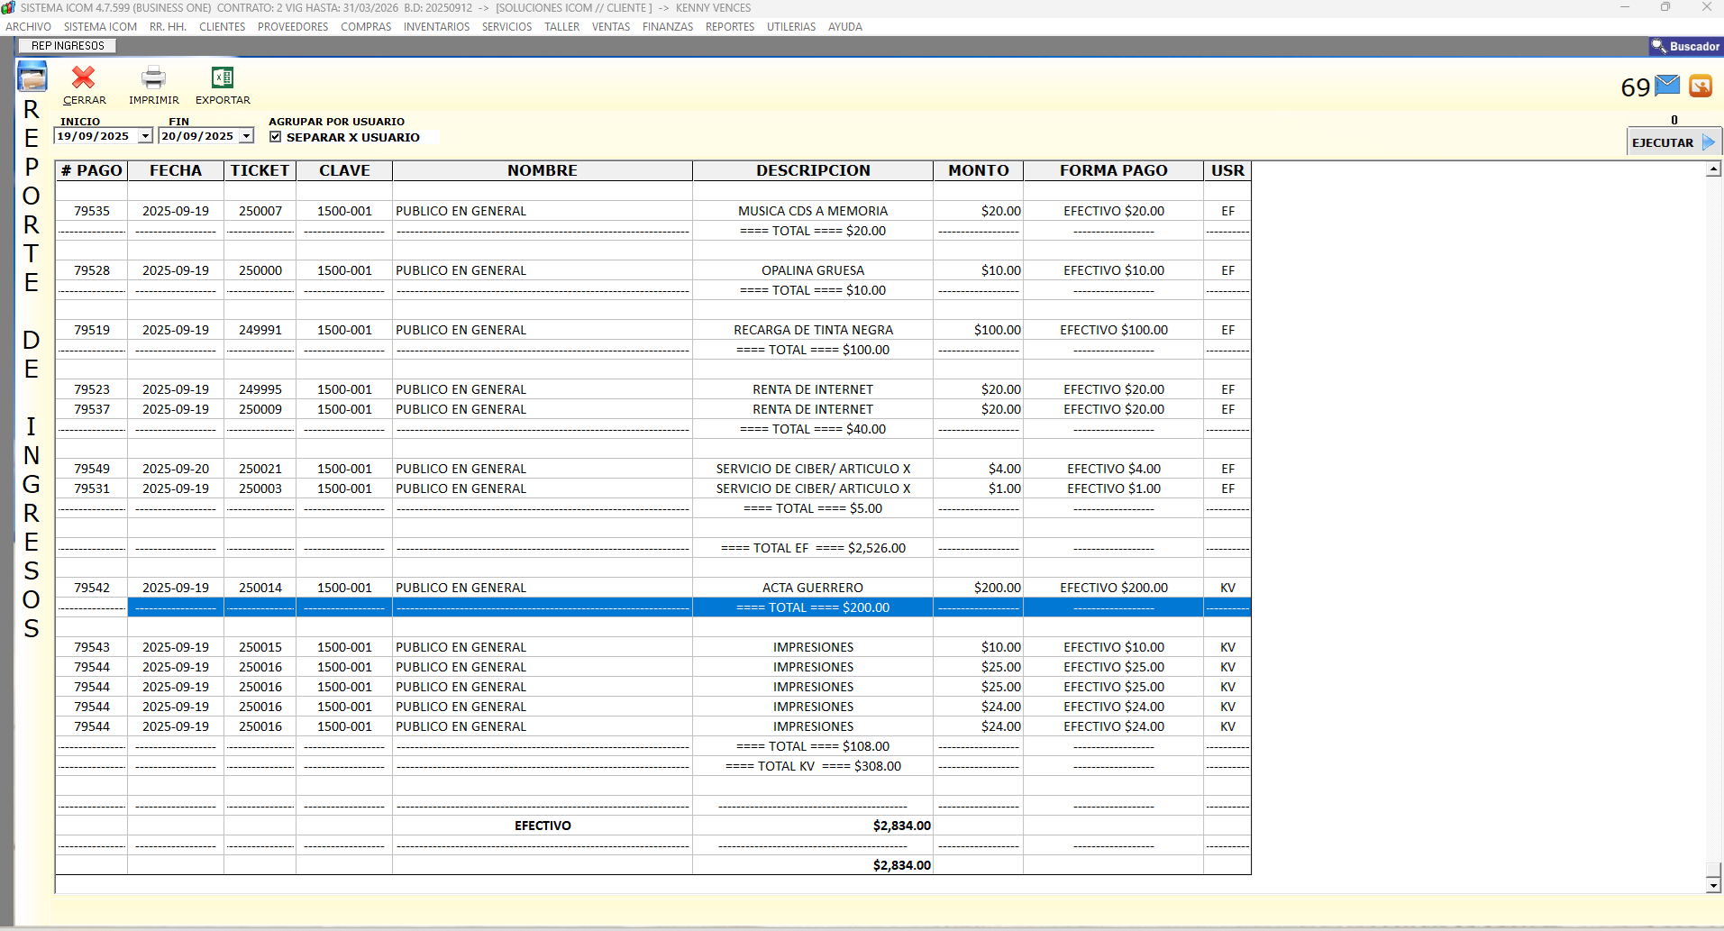The width and height of the screenshot is (1724, 931).
Task: Click the red X Cerrar icon
Action: click(x=84, y=78)
